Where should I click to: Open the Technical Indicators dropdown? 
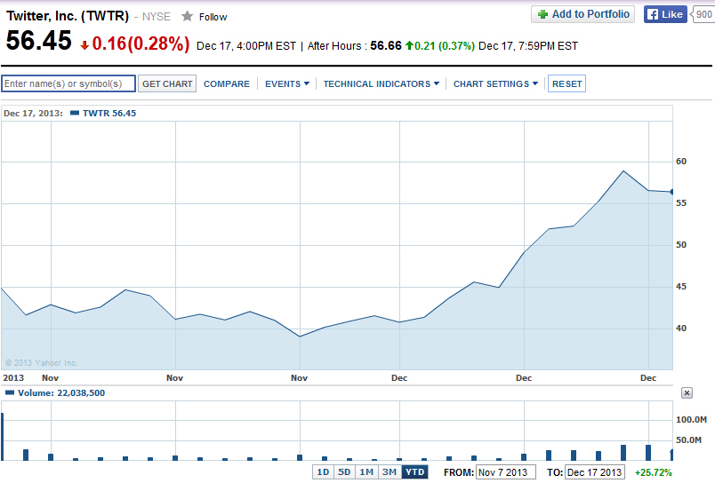pos(382,83)
